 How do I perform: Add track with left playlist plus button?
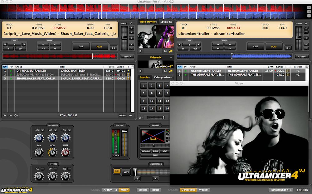click(x=5, y=115)
